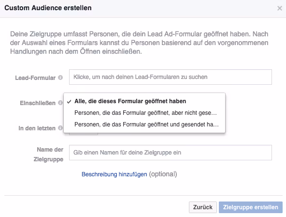The width and height of the screenshot is (286, 217).
Task: Show the info tooltip next to Einschließen
Action: [60, 103]
